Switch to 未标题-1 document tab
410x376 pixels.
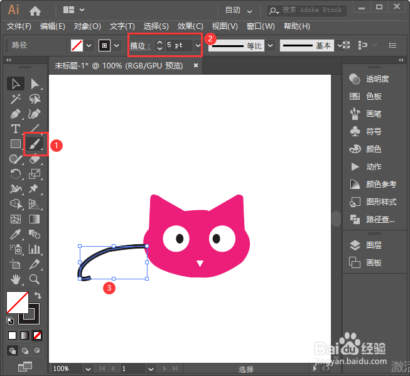click(119, 66)
